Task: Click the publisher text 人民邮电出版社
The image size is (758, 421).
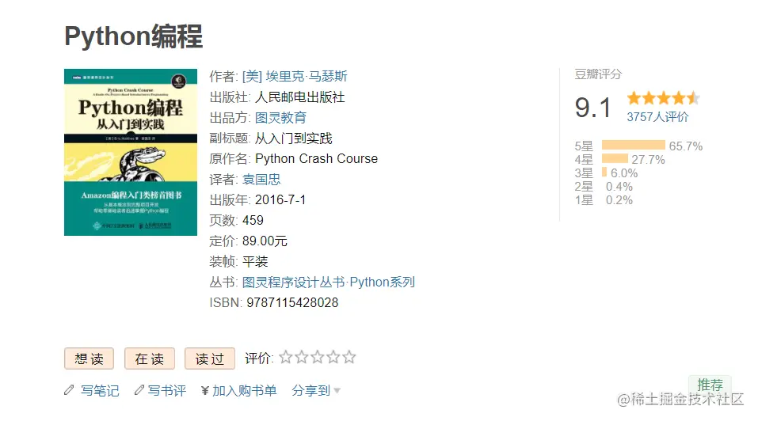Action: click(299, 97)
